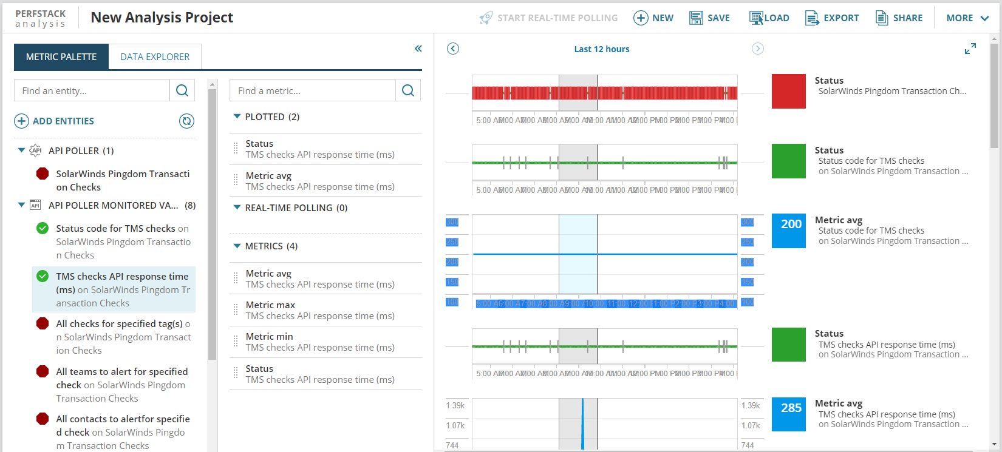The width and height of the screenshot is (1002, 452).
Task: Click the Save disk icon
Action: coord(696,18)
